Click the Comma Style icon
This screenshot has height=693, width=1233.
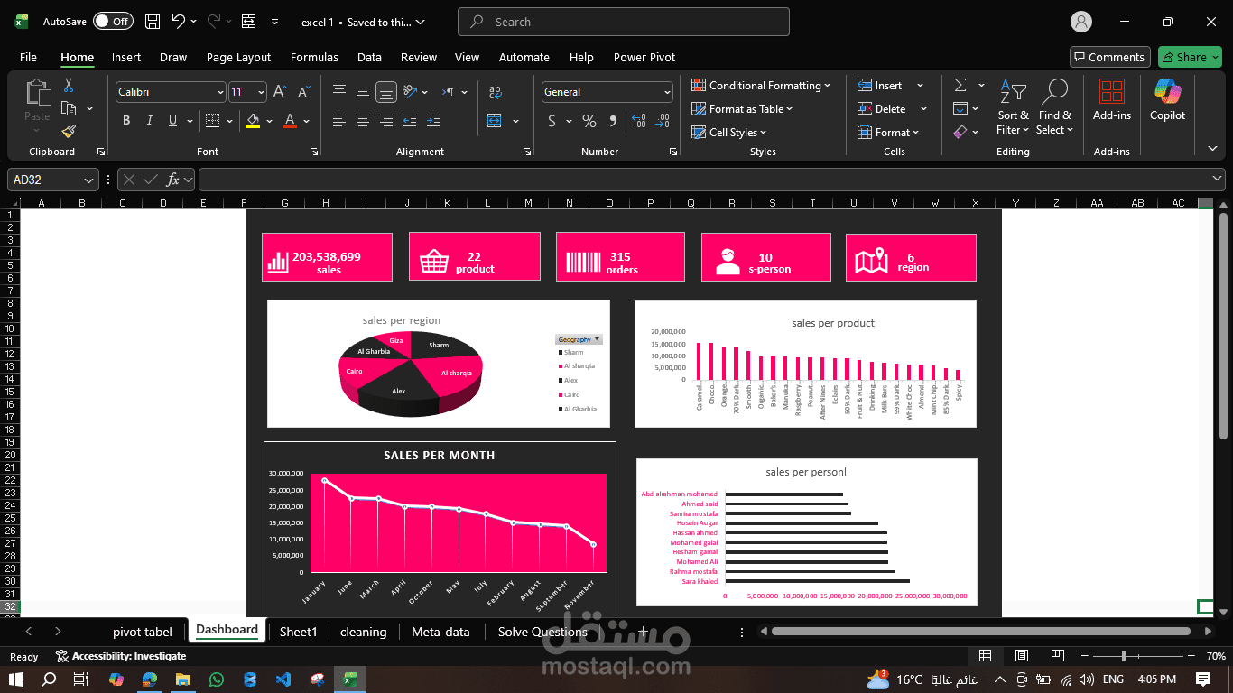tap(613, 121)
